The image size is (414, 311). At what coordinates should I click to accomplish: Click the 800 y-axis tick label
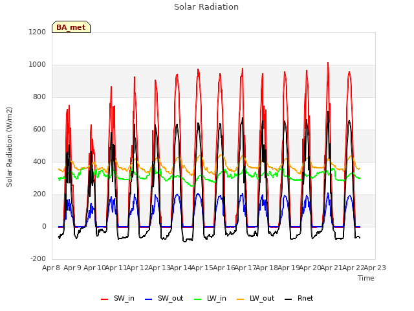coord(39,97)
